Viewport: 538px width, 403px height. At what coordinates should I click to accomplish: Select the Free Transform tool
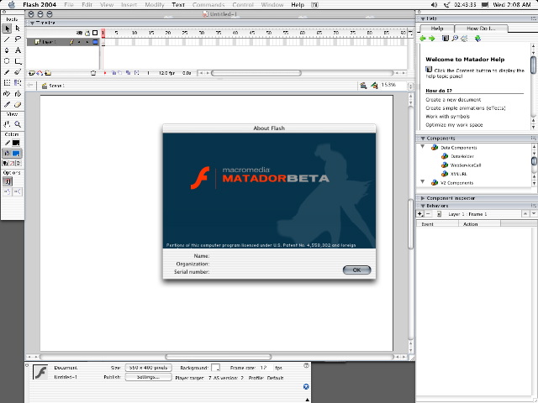7,82
